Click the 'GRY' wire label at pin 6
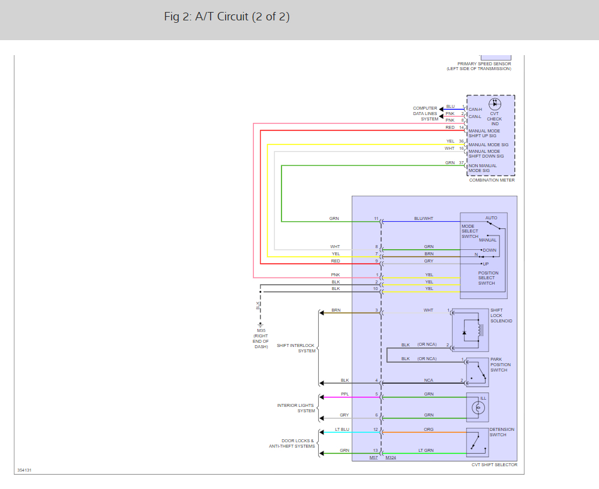The height and width of the screenshot is (489, 599). point(344,415)
